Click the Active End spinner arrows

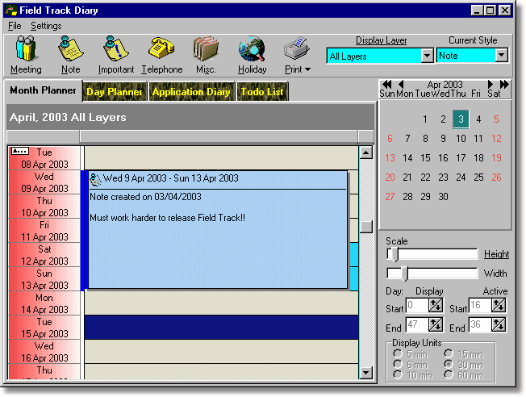[x=499, y=324]
